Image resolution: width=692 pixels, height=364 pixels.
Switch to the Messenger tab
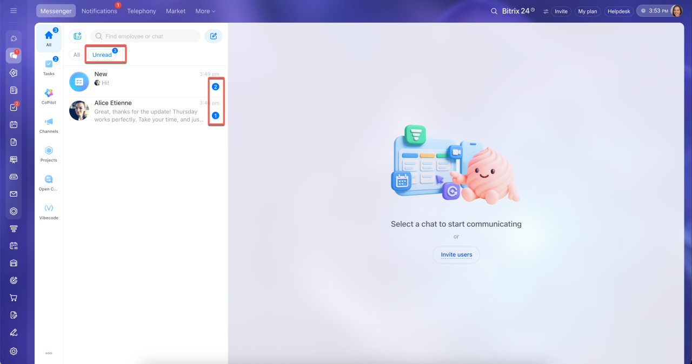click(56, 11)
